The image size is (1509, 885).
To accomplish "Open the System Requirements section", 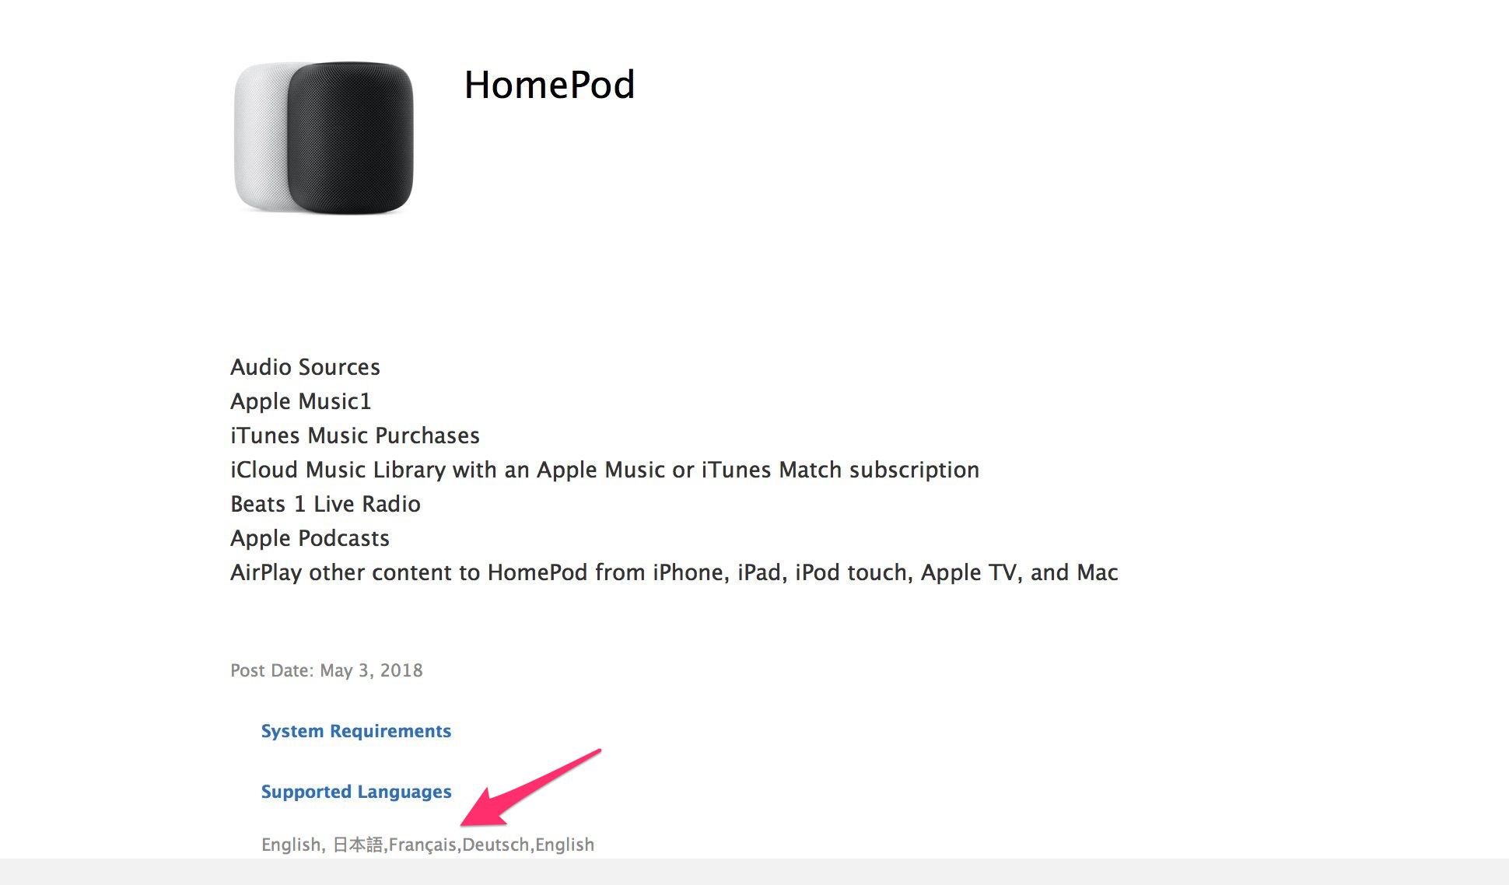I will coord(355,731).
